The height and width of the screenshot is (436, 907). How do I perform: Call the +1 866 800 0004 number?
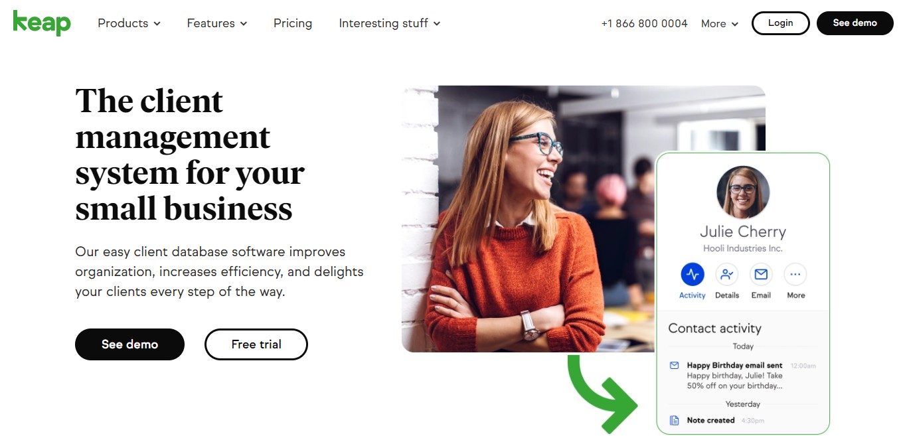point(644,23)
